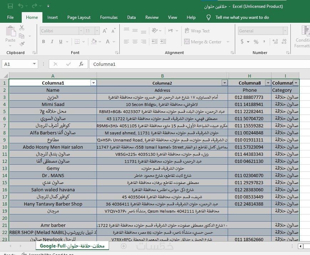Open Number group dialog launcher
This screenshot has height=255, width=310.
pyautogui.click(x=288, y=53)
